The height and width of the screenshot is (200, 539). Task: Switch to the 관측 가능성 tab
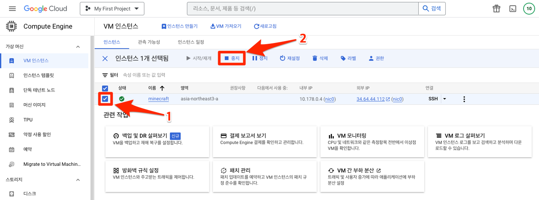click(x=149, y=42)
